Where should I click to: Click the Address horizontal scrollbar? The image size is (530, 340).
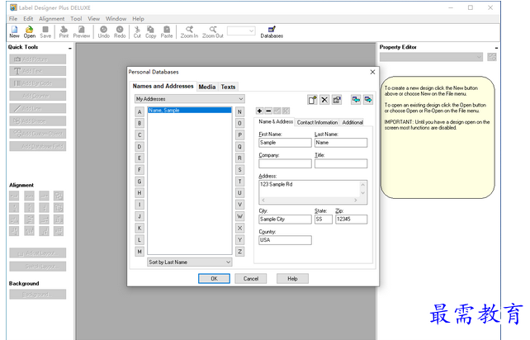click(x=310, y=200)
